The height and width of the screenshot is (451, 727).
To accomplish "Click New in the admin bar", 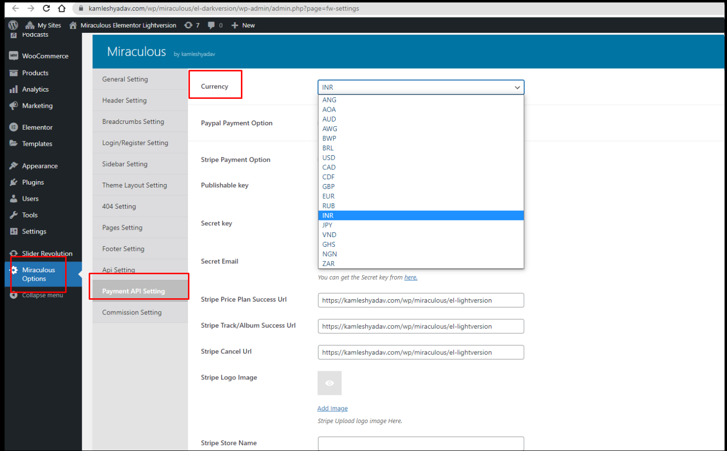I will pos(243,25).
